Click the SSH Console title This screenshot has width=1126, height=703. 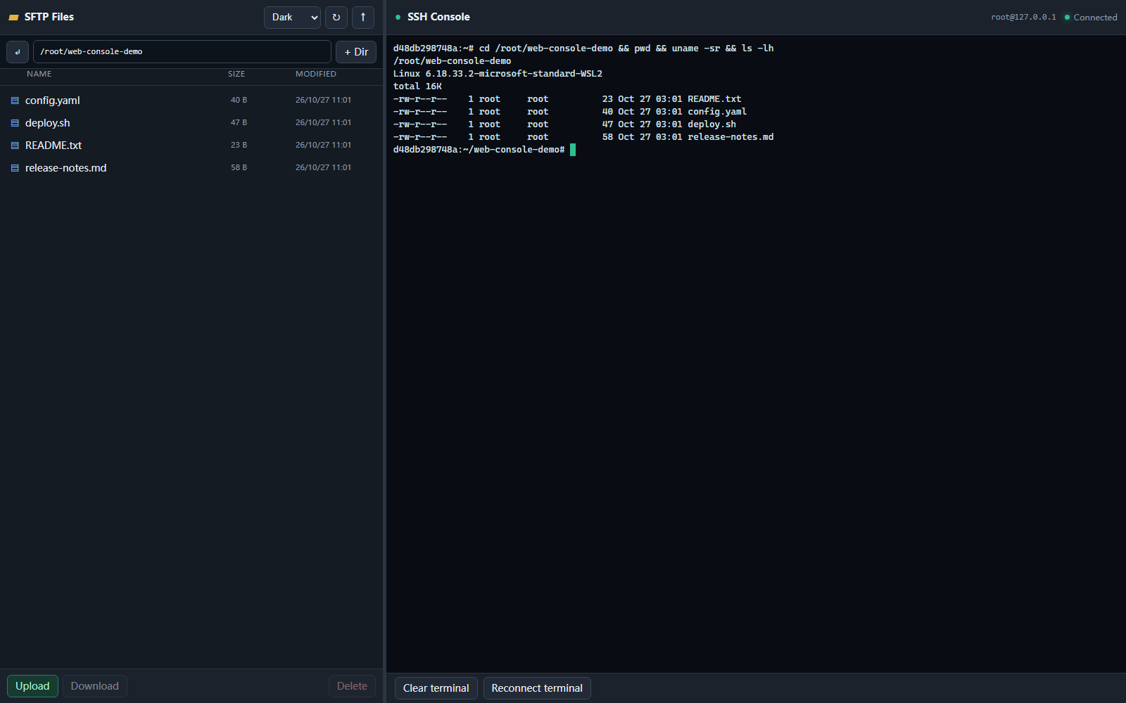(x=438, y=17)
